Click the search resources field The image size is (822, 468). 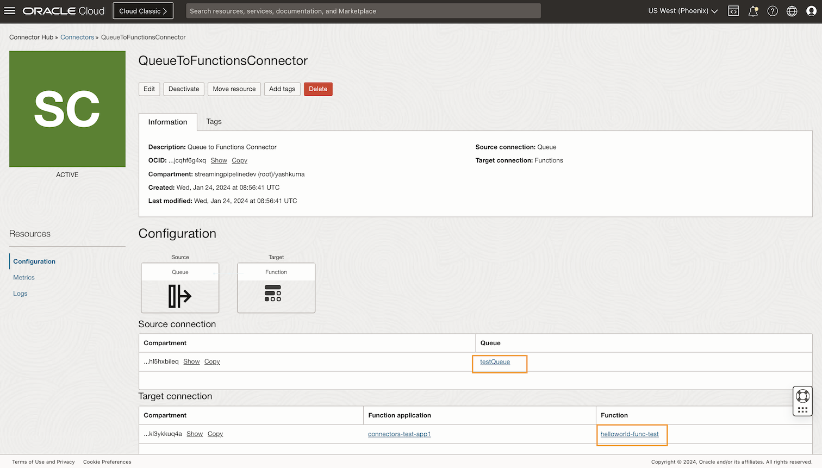click(x=363, y=10)
